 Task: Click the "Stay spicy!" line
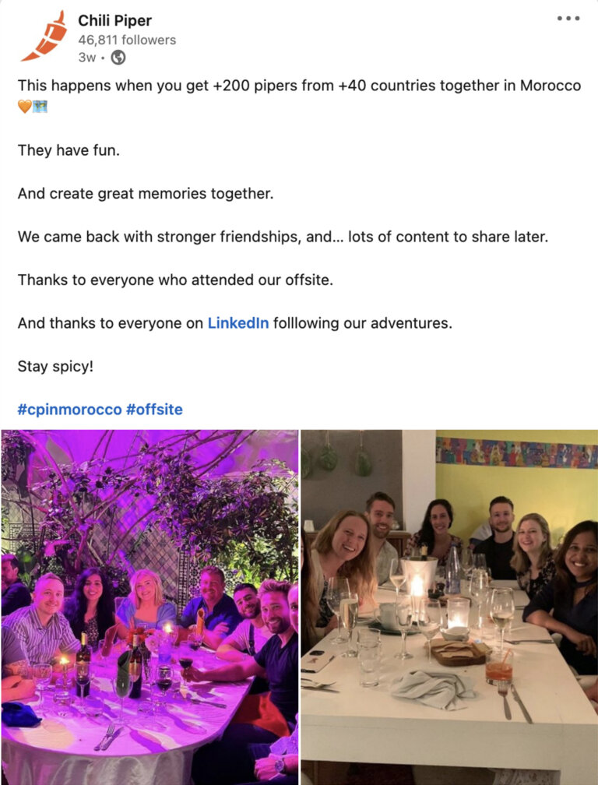(x=55, y=365)
